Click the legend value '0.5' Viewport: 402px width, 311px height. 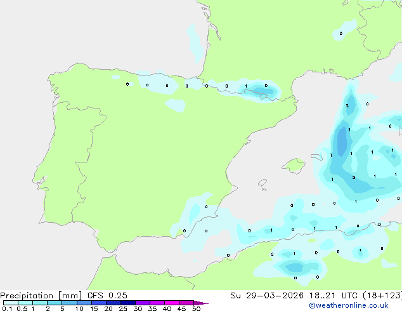pyautogui.click(x=22, y=308)
